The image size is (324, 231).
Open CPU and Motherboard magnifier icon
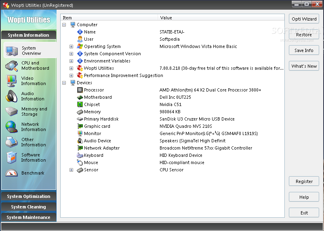(x=11, y=66)
